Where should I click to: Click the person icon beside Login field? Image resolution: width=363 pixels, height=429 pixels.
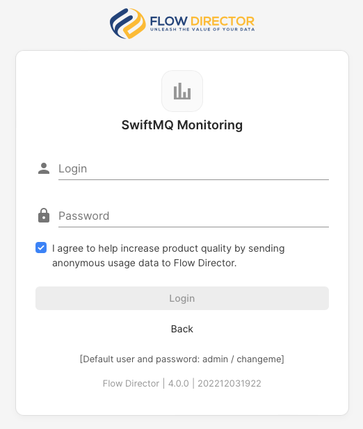click(x=44, y=168)
